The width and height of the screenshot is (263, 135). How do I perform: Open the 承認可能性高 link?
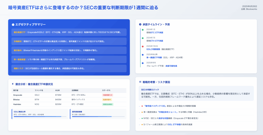[171, 66]
